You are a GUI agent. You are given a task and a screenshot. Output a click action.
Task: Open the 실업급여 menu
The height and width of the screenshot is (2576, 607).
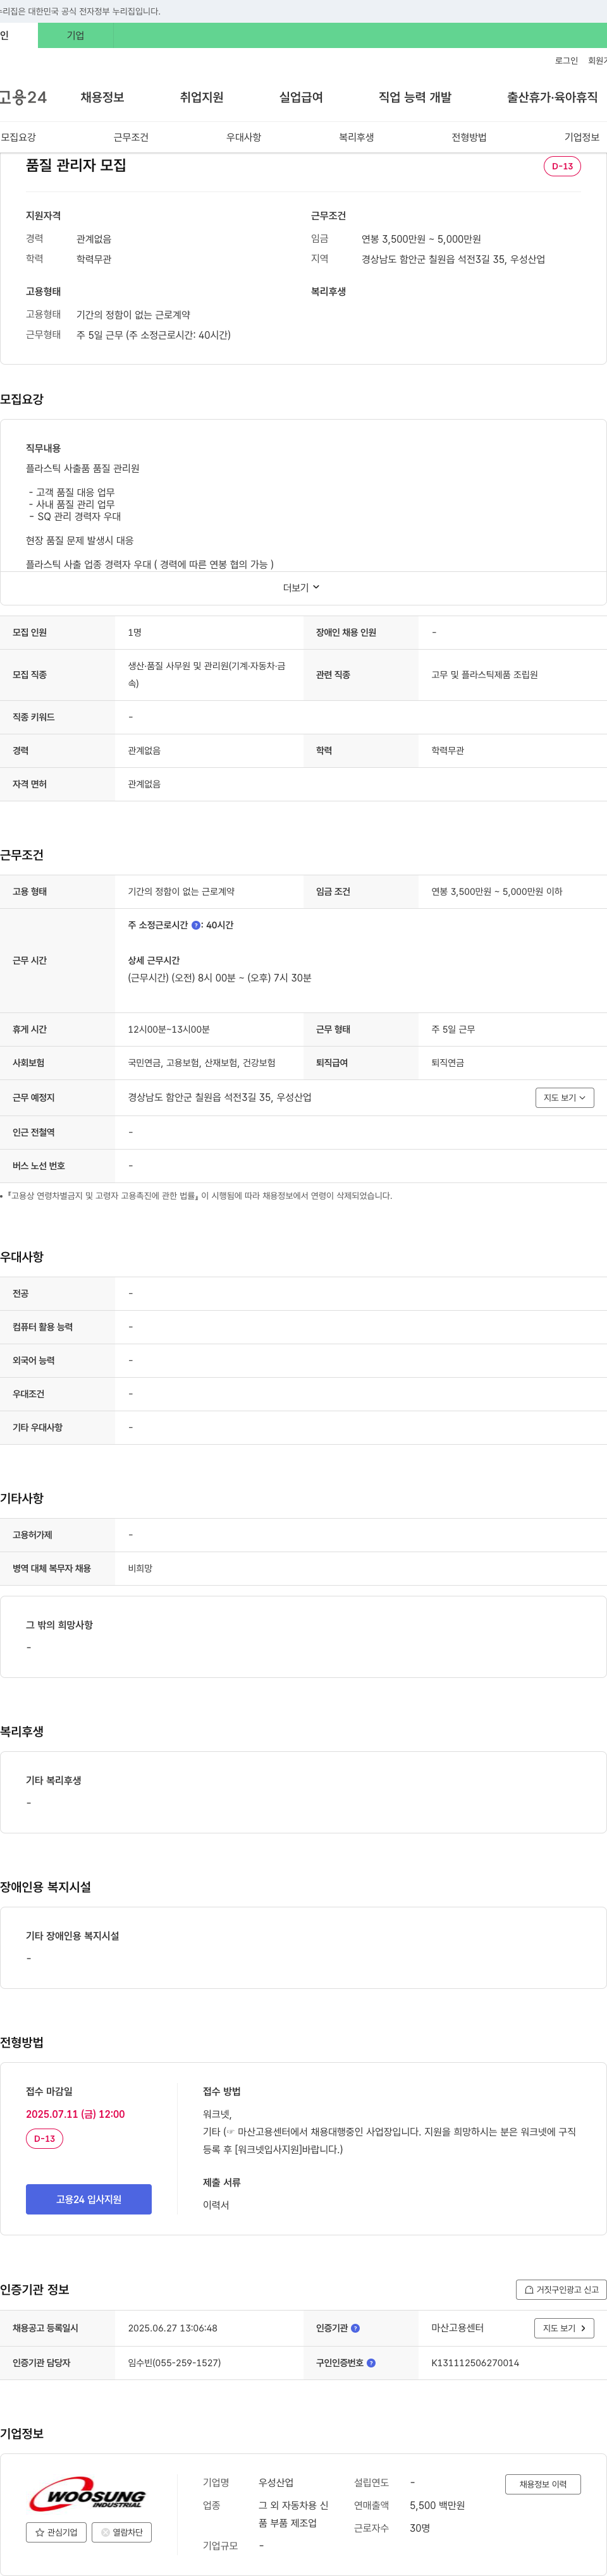pyautogui.click(x=300, y=97)
